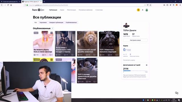This screenshot has width=182, height=102.
Task: Click the browser forward arrow
Action: coord(5,5)
